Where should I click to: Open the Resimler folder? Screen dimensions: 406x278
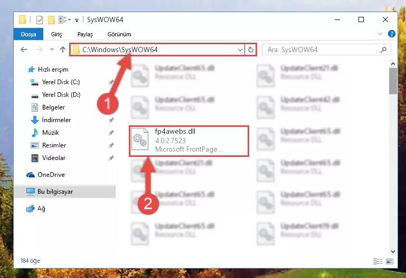(54, 145)
